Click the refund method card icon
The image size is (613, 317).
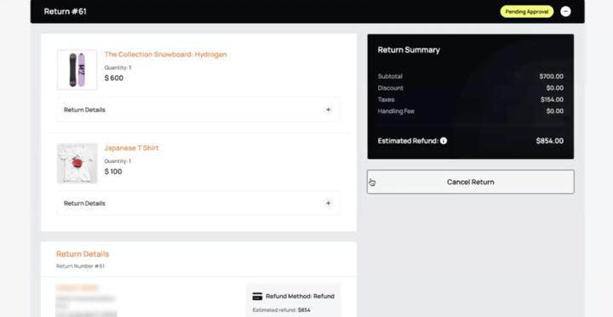pos(257,297)
